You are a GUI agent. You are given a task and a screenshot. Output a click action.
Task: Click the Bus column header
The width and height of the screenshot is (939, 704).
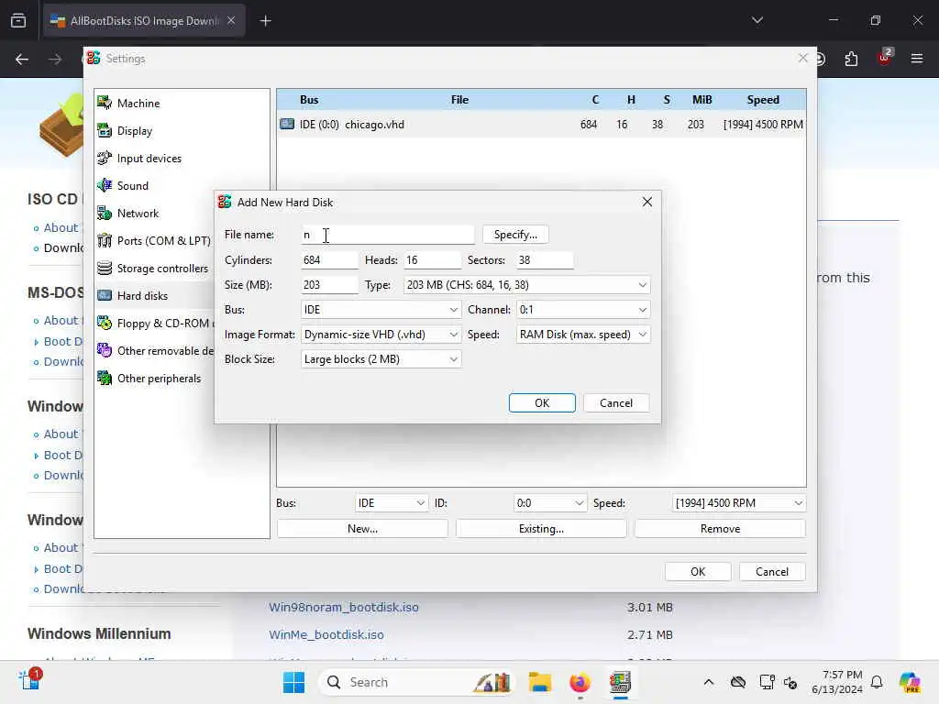pos(309,100)
